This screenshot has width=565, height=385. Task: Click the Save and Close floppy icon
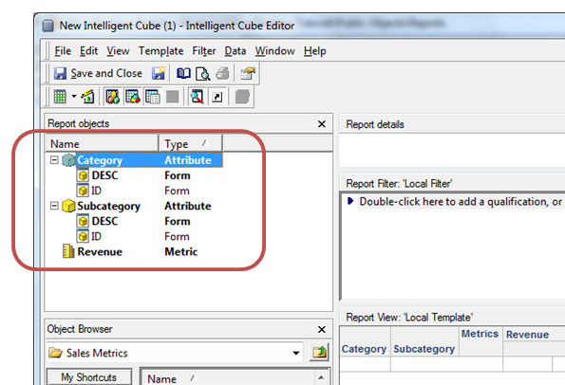tap(60, 73)
